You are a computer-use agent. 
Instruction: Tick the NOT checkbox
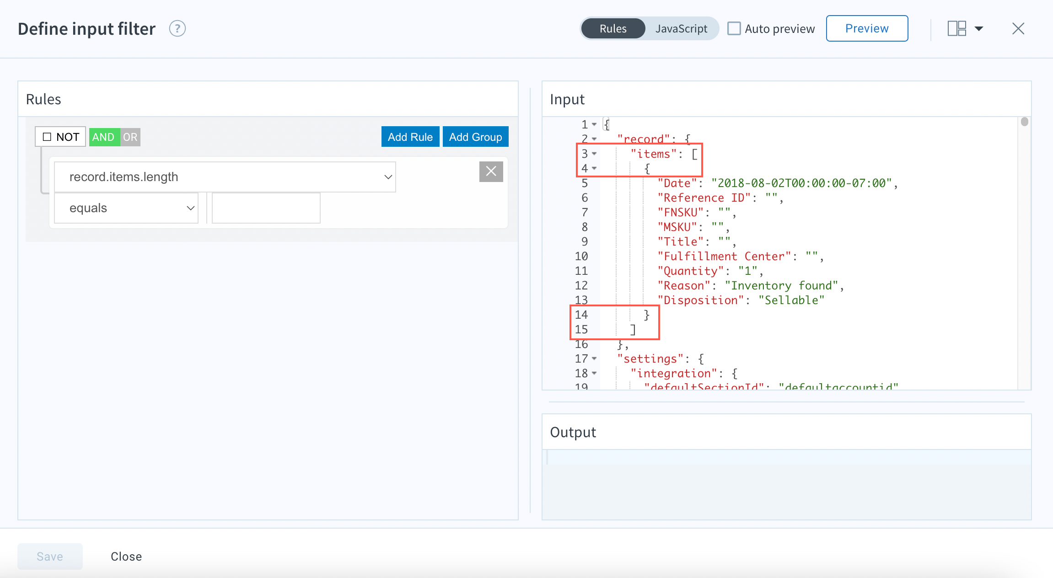pyautogui.click(x=47, y=137)
